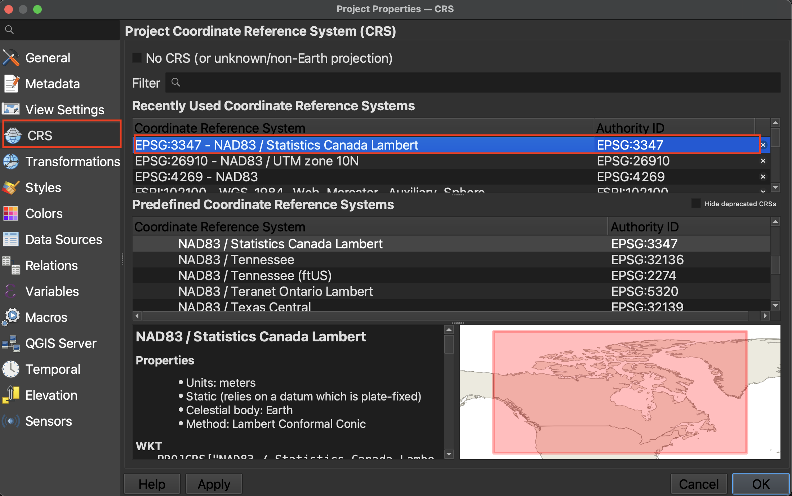Toggle Hide deprecated CRSs checkbox
The width and height of the screenshot is (792, 496).
pyautogui.click(x=696, y=204)
